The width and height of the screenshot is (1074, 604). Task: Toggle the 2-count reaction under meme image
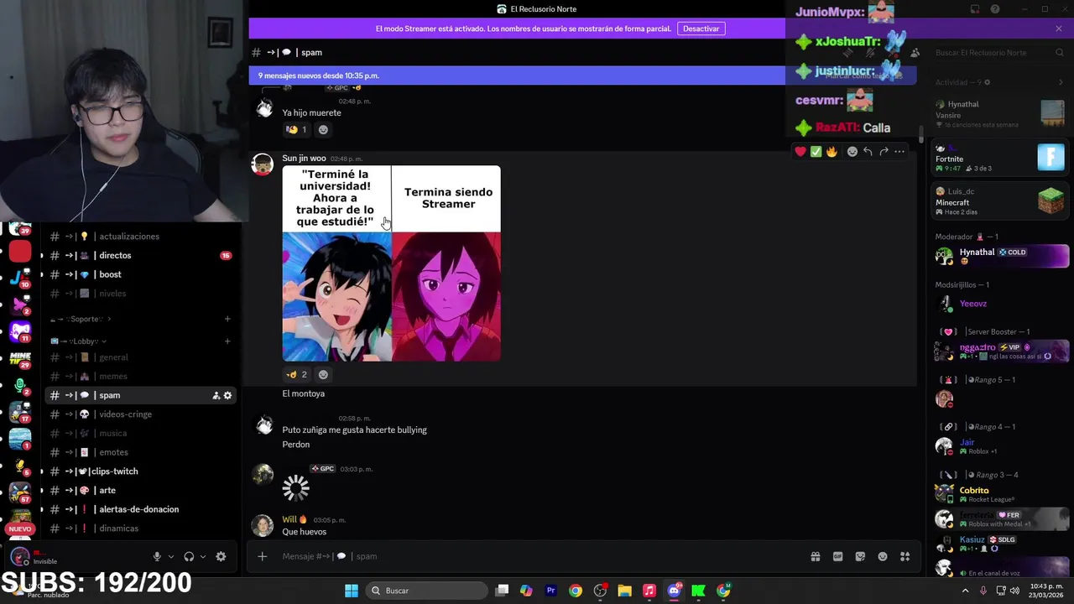(x=296, y=374)
